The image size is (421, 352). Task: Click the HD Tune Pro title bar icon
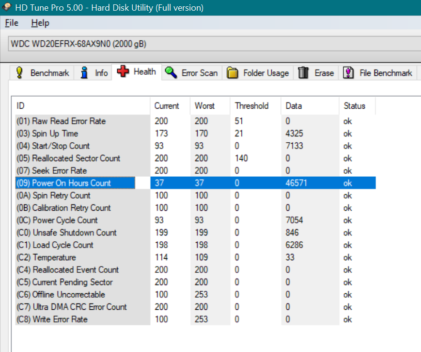pos(8,8)
